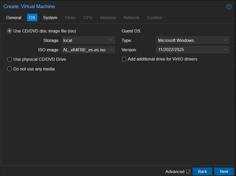The width and height of the screenshot is (236, 176).
Task: Click the CPU tab
Action: [88, 18]
